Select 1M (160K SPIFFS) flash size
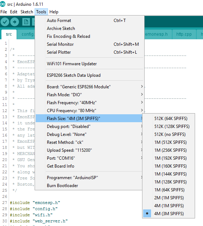Image resolution: width=203 pixels, height=226 pixels. (x=169, y=166)
